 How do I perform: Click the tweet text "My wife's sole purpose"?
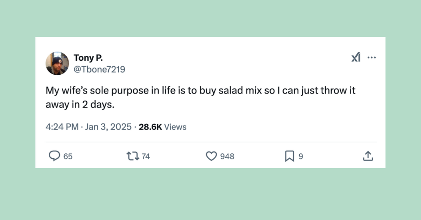click(x=88, y=91)
